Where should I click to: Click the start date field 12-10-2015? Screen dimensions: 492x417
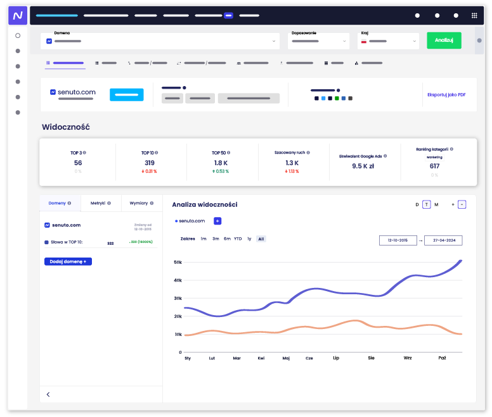click(398, 240)
